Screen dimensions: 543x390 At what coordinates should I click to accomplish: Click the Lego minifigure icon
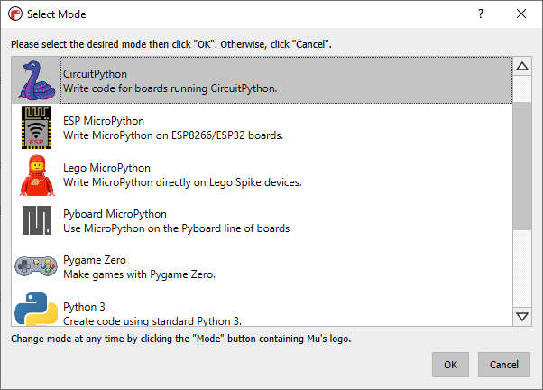(x=36, y=174)
